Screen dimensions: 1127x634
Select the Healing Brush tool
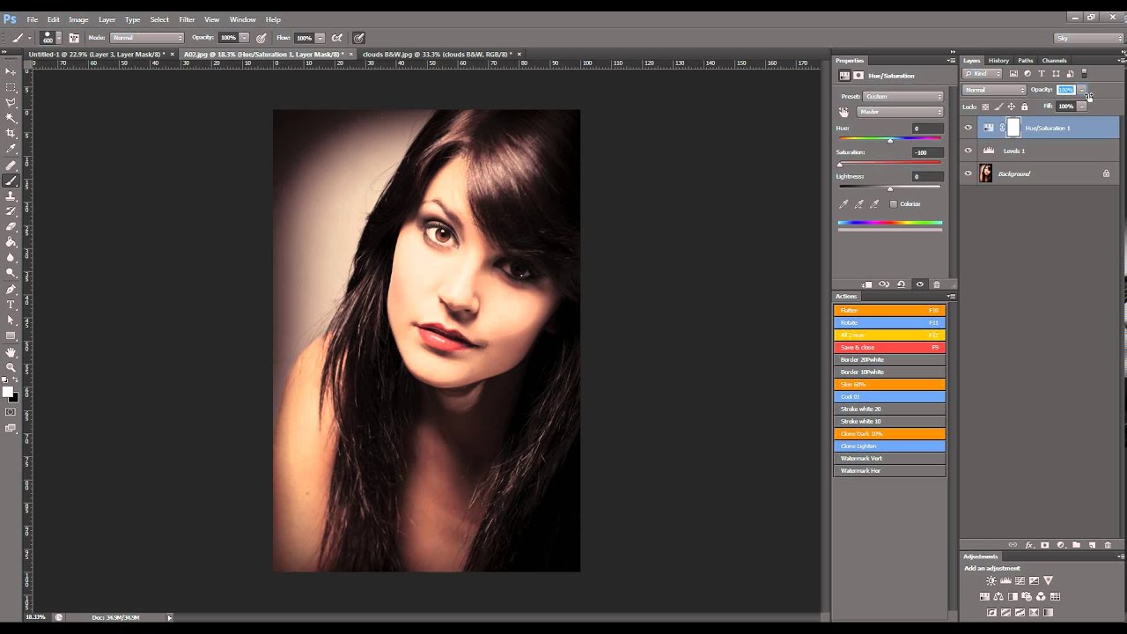click(11, 165)
